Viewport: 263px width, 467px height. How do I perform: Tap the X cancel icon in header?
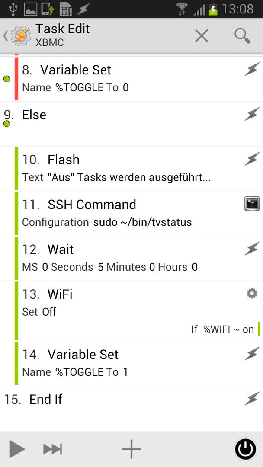[x=201, y=36]
